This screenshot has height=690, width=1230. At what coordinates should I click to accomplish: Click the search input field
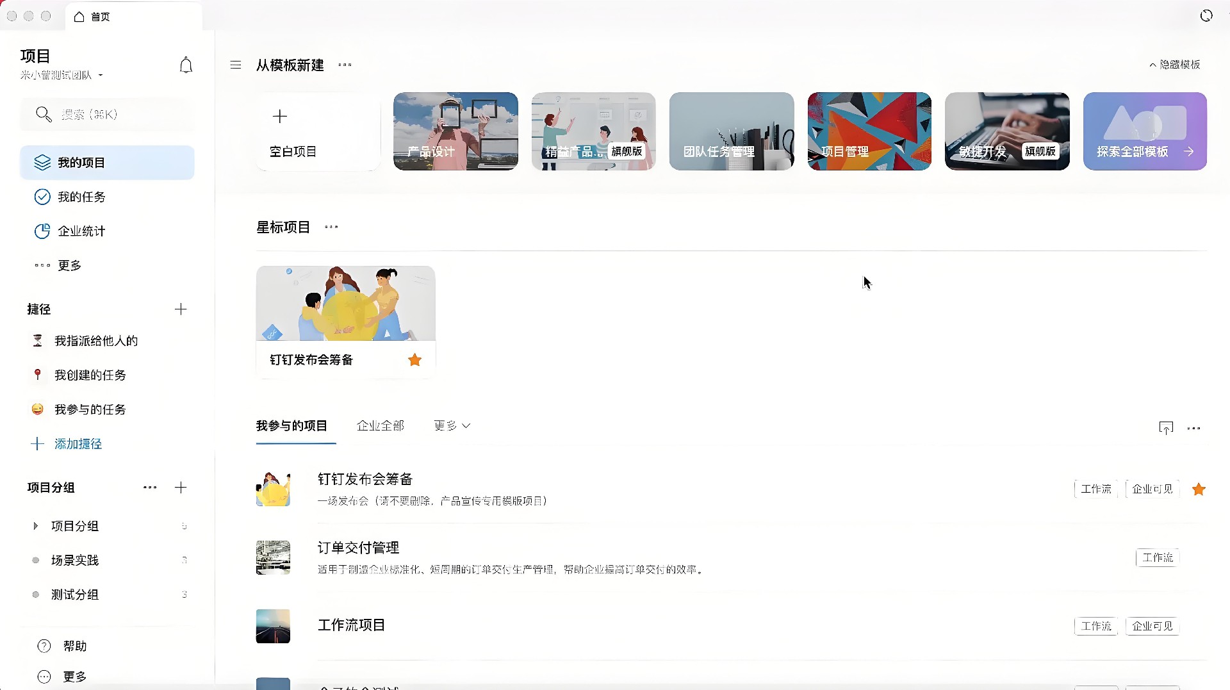108,115
